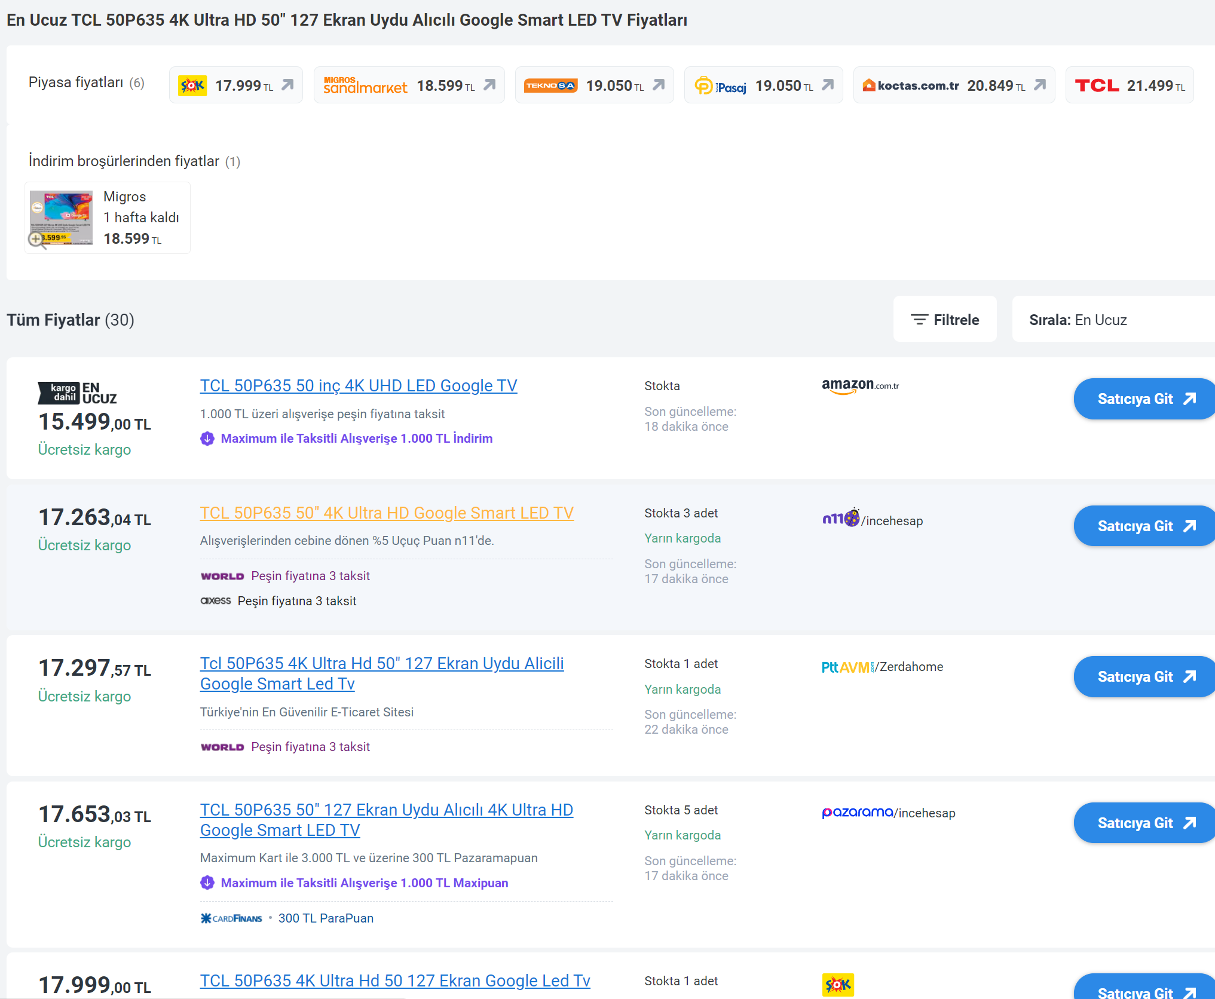Image resolution: width=1215 pixels, height=999 pixels.
Task: Open the 'Sırala: En Ucuz' sort dropdown
Action: pyautogui.click(x=1113, y=320)
